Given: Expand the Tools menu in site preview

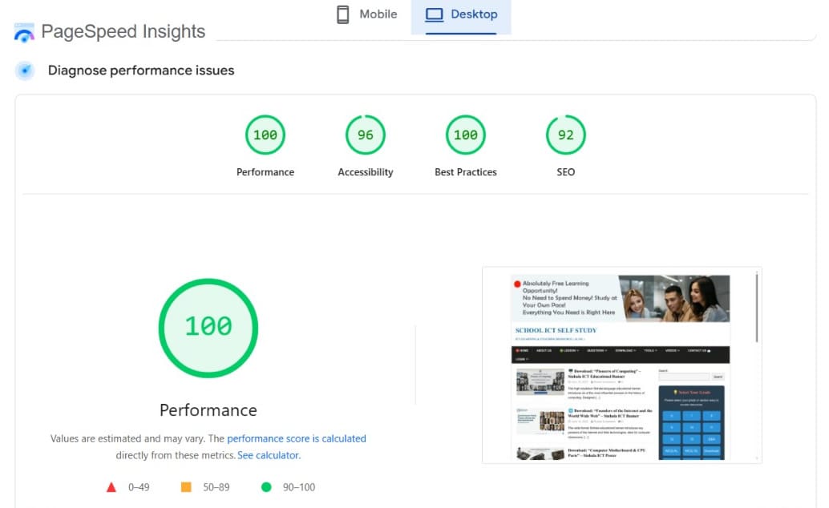Looking at the screenshot, I should click(x=650, y=351).
